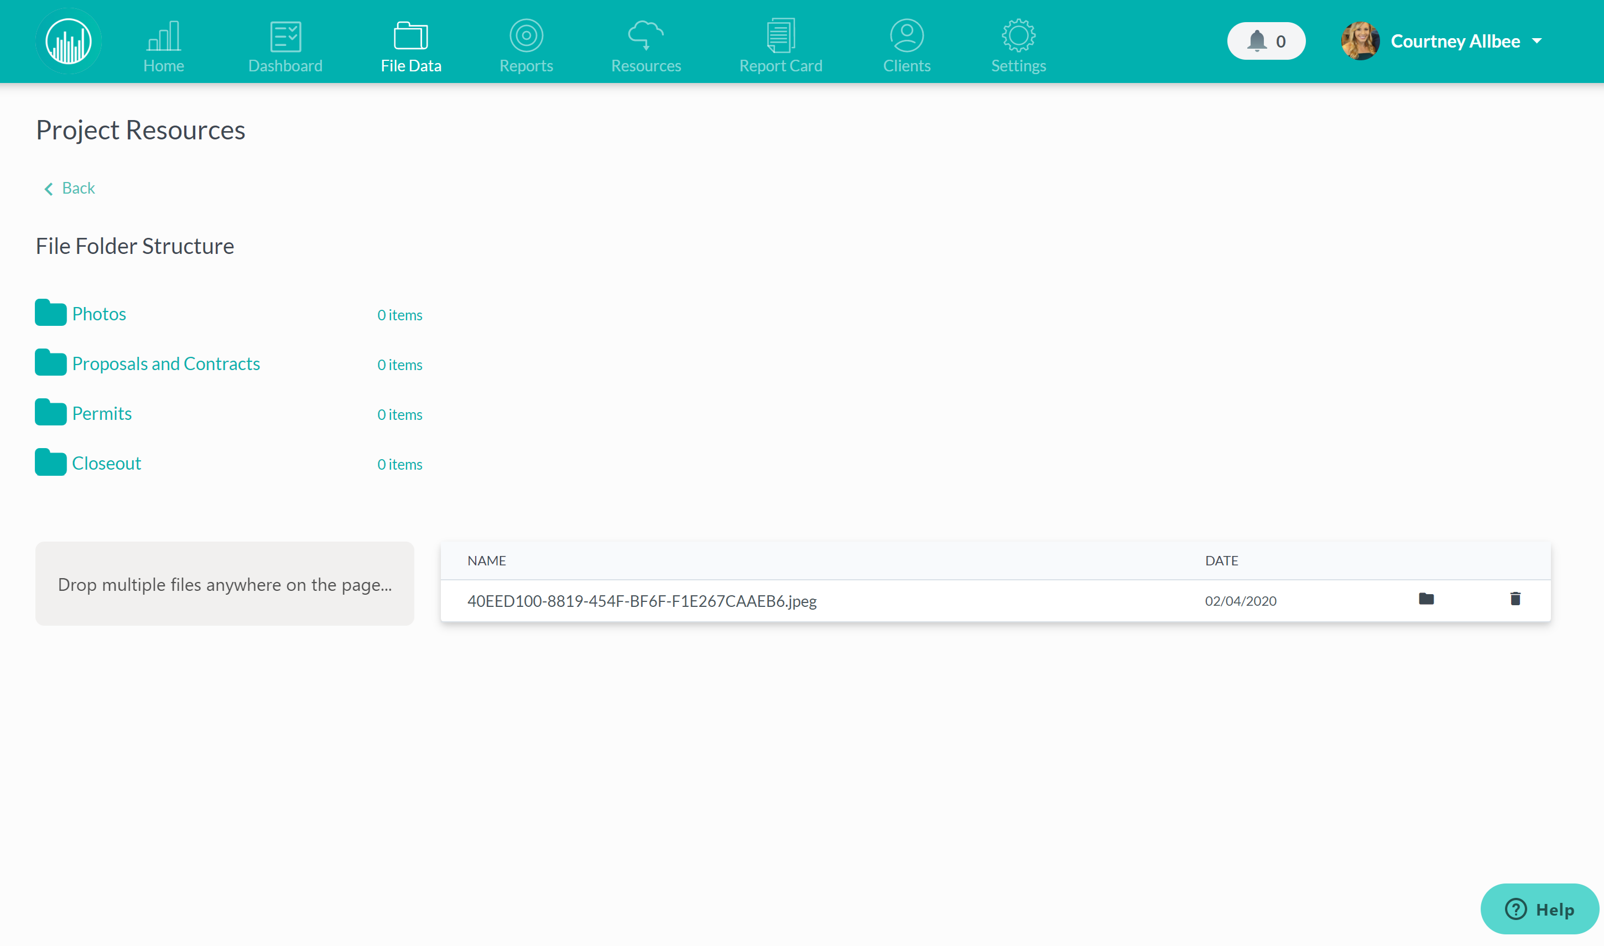The height and width of the screenshot is (946, 1604).
Task: Open the Report Card document icon
Action: click(780, 36)
